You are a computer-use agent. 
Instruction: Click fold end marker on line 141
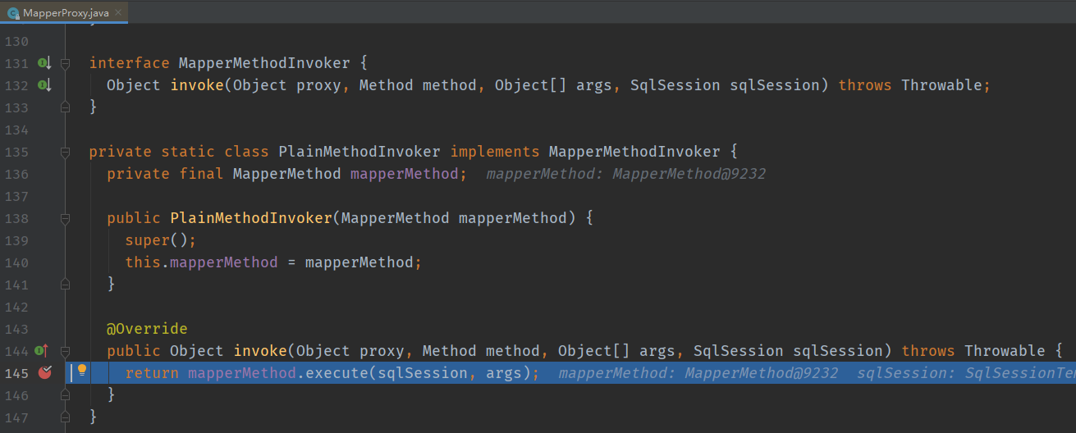point(66,285)
